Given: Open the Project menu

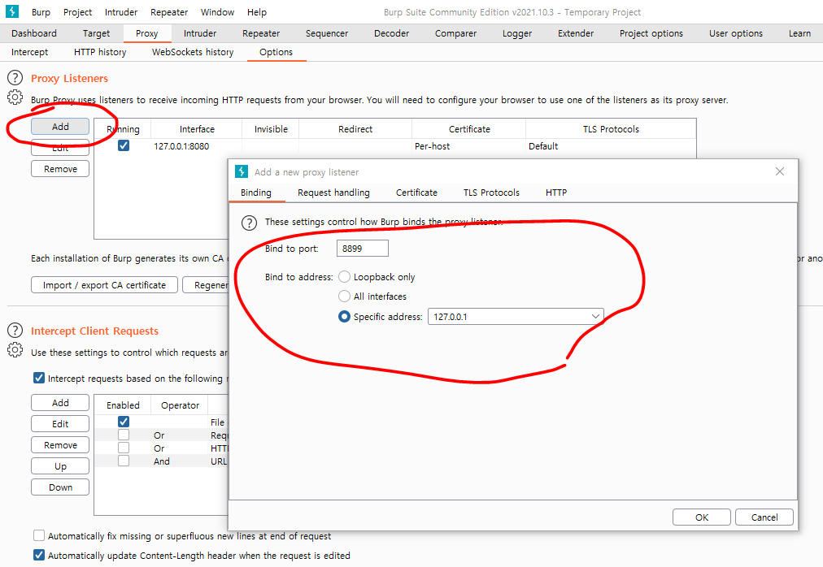Looking at the screenshot, I should 78,12.
